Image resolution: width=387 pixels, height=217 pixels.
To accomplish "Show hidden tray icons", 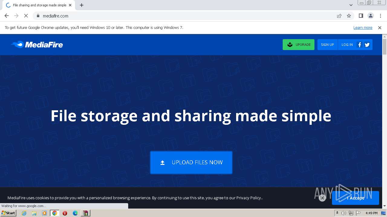I will pos(337,213).
